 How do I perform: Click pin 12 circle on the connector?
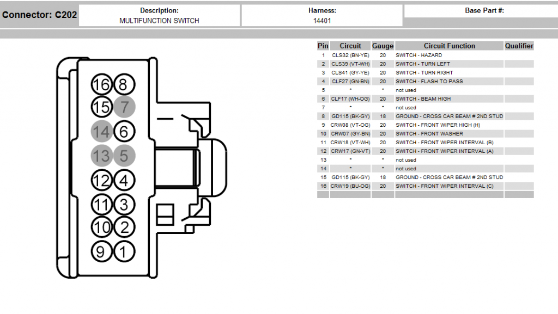tap(101, 180)
